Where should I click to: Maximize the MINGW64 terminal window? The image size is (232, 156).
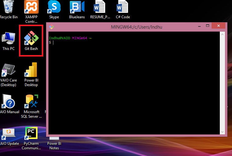[208, 26]
